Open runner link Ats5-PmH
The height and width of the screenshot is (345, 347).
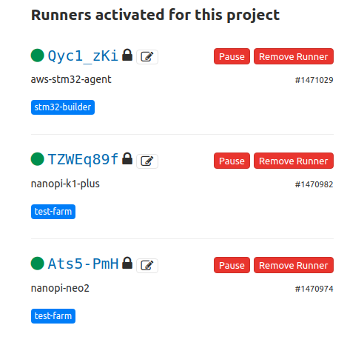(83, 264)
